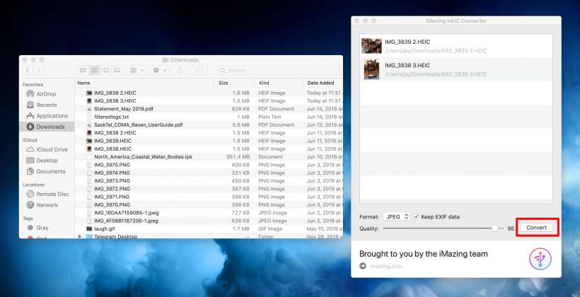Expand the Telegram Desktop folder
580x297 pixels.
coord(80,236)
